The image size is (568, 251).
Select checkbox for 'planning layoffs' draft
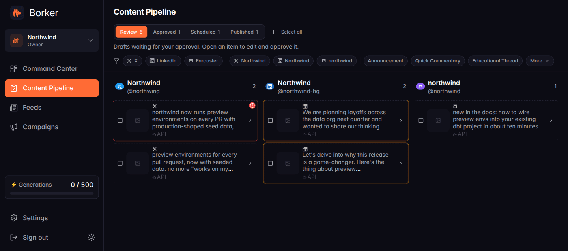[x=270, y=121]
